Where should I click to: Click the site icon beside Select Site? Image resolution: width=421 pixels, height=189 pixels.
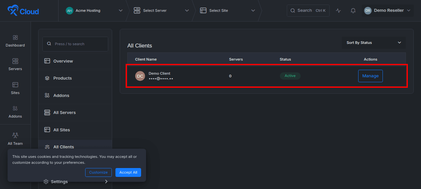(203, 10)
